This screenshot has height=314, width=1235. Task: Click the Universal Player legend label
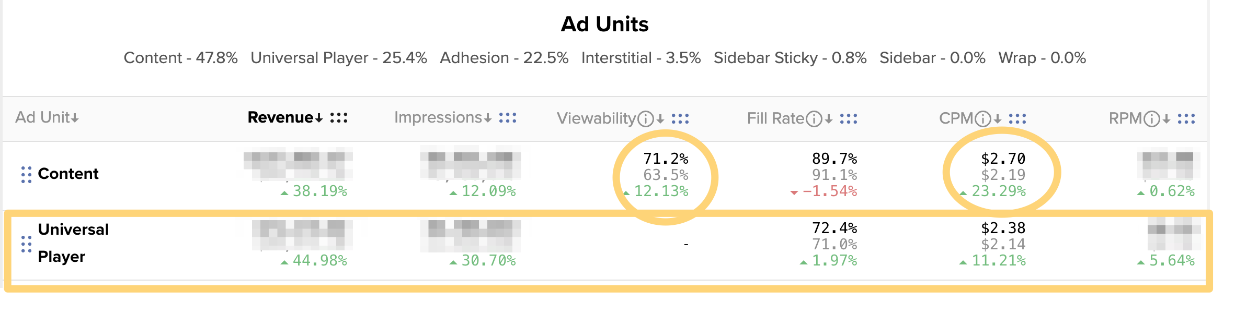(x=339, y=58)
